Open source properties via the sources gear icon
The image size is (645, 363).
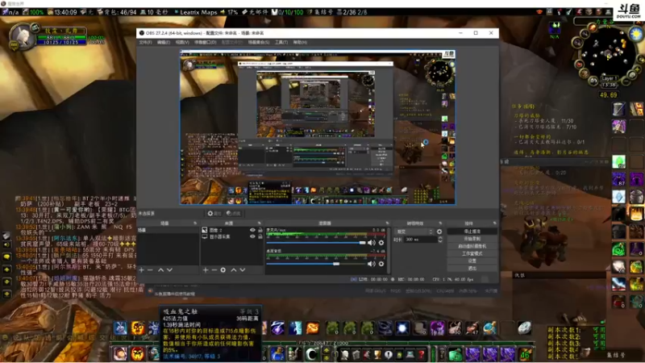tap(223, 270)
